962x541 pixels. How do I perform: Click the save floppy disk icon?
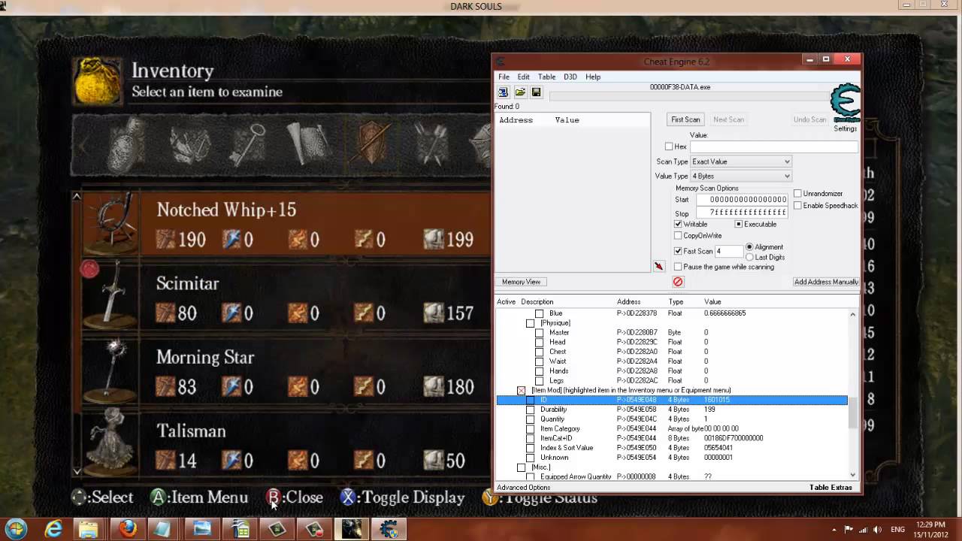pos(536,92)
